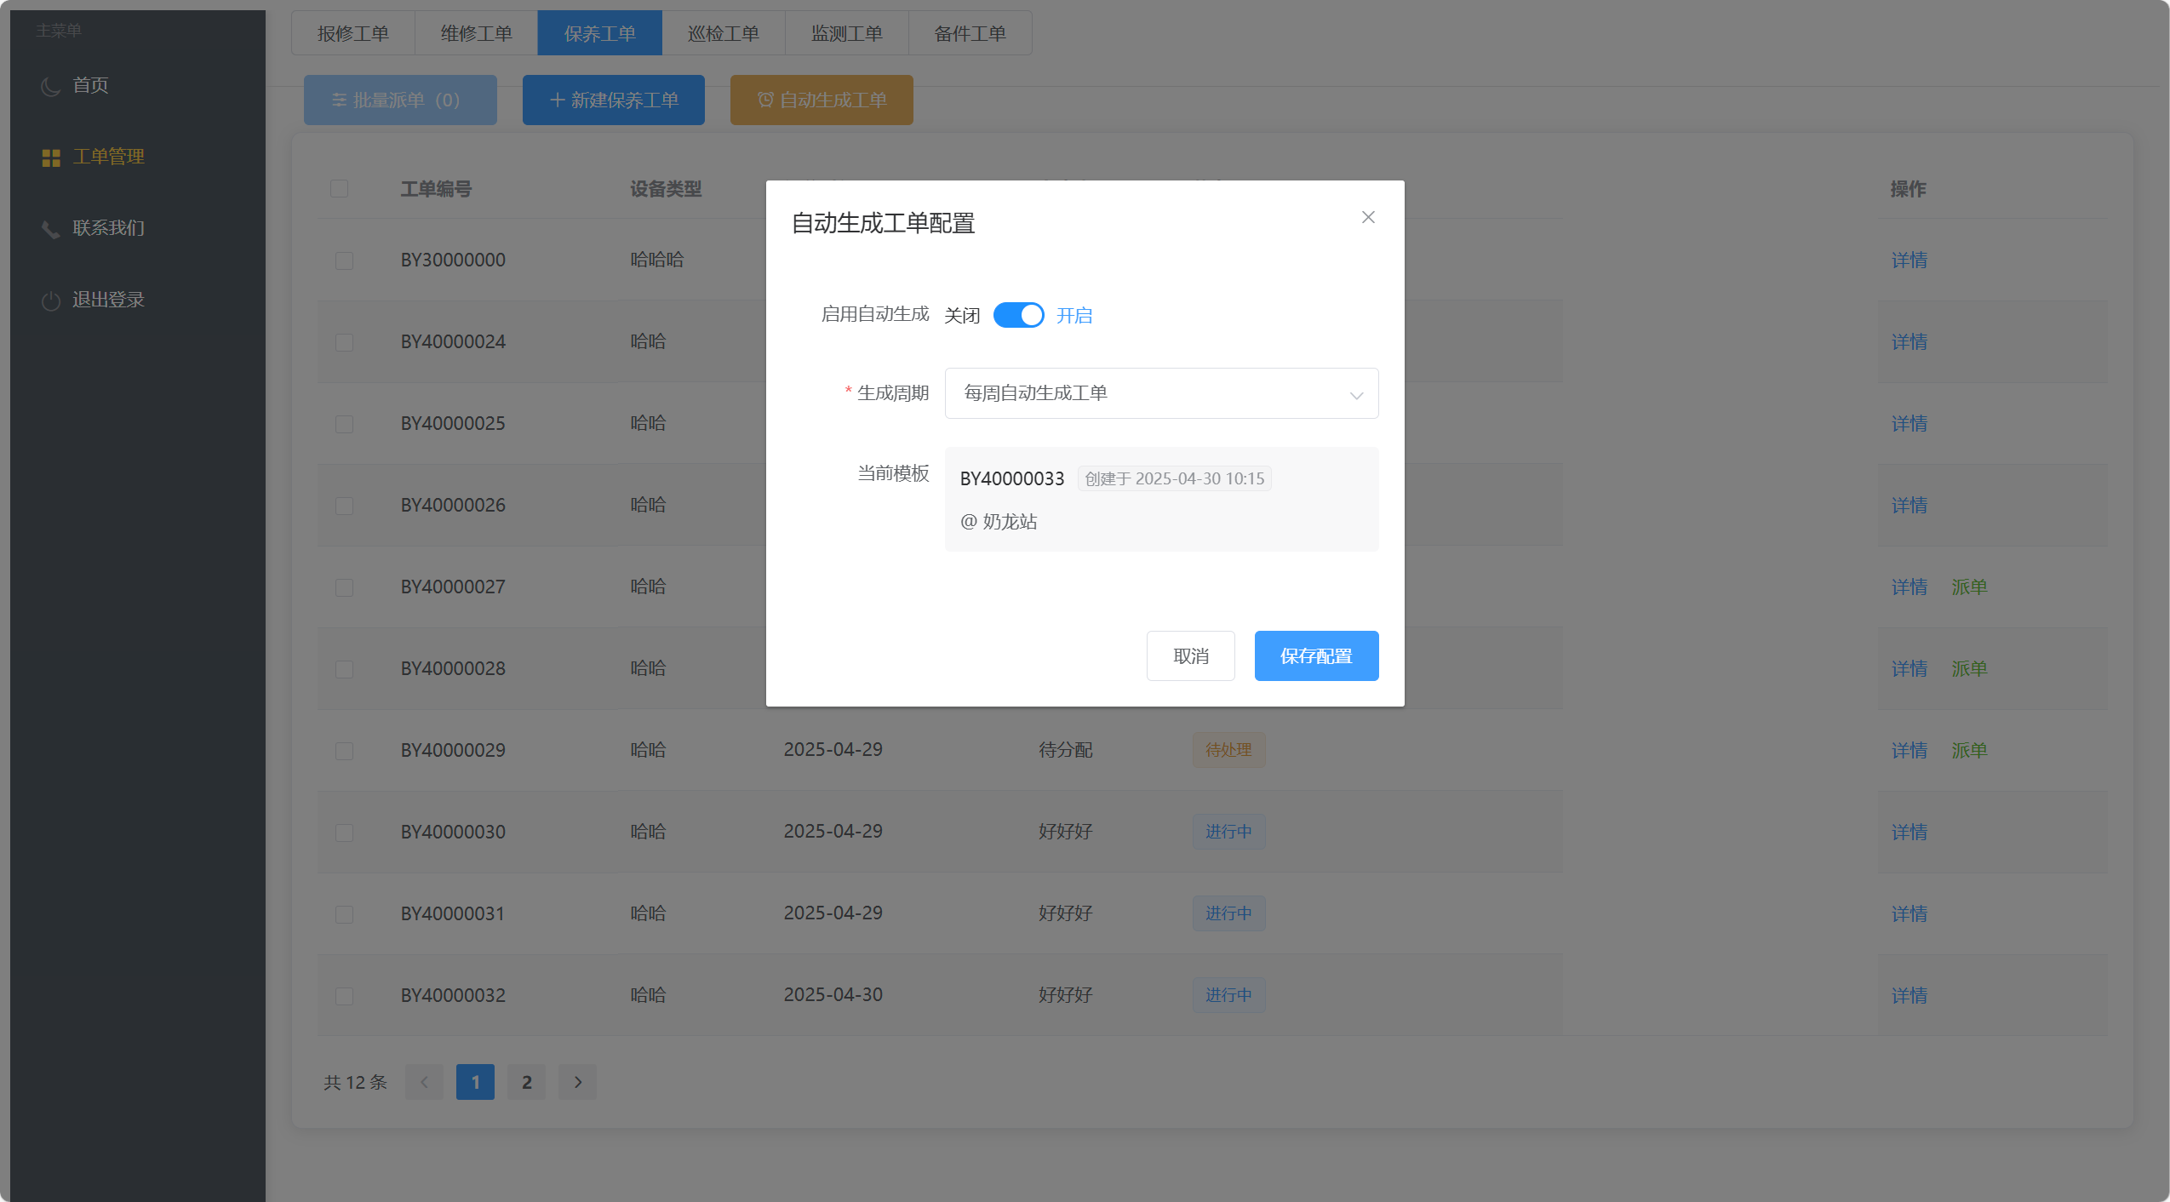Click the grid icon beside 工单管理

[x=51, y=157]
